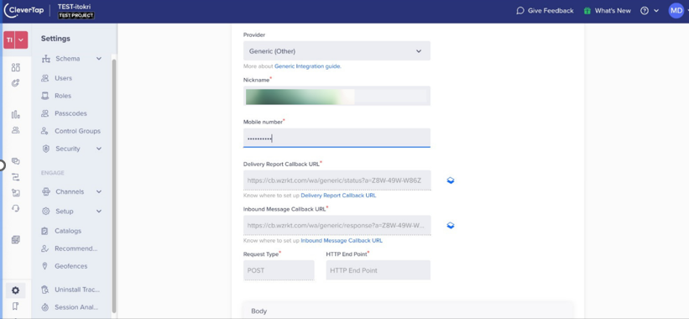Open the clipboard icon in left rail
The height and width of the screenshot is (319, 689).
tap(16, 192)
